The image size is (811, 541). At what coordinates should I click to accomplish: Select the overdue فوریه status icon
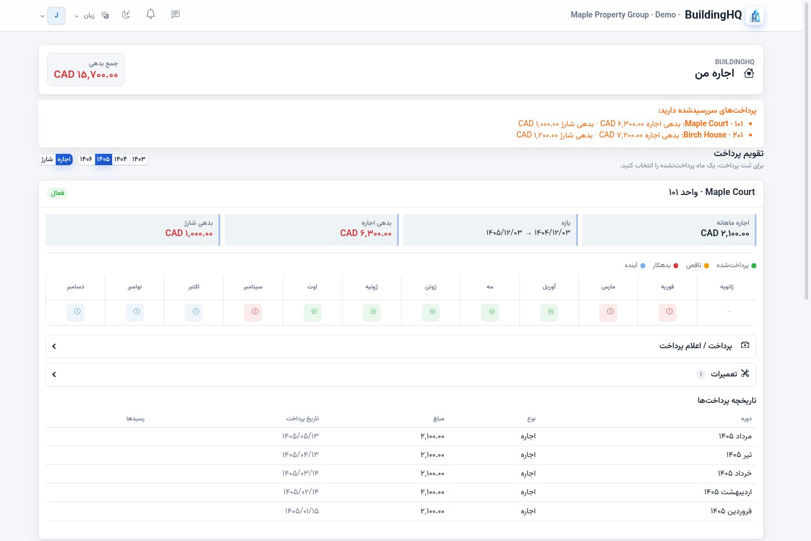[667, 312]
